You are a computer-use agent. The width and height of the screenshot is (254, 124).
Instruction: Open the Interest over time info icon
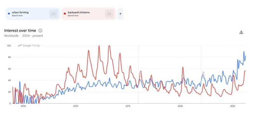click(x=40, y=30)
